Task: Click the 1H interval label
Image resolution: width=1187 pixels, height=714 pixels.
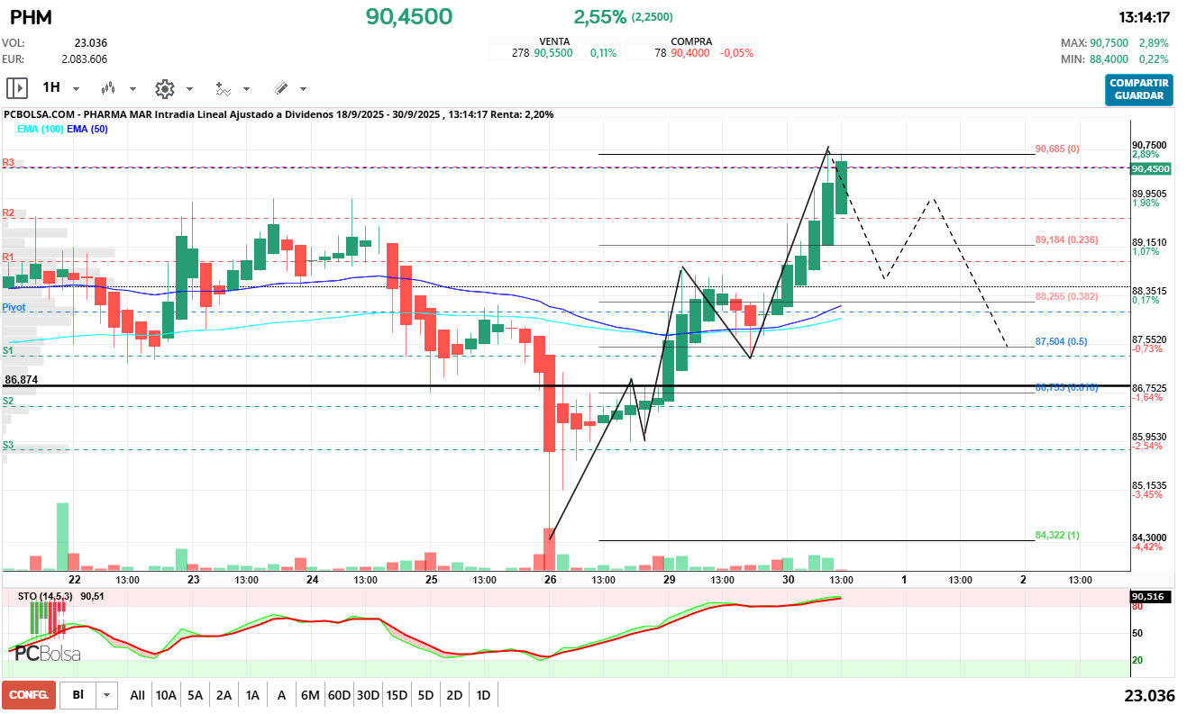Action: tap(51, 88)
